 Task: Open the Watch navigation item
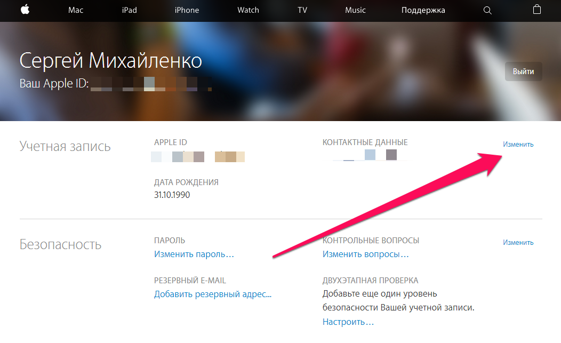(x=248, y=10)
